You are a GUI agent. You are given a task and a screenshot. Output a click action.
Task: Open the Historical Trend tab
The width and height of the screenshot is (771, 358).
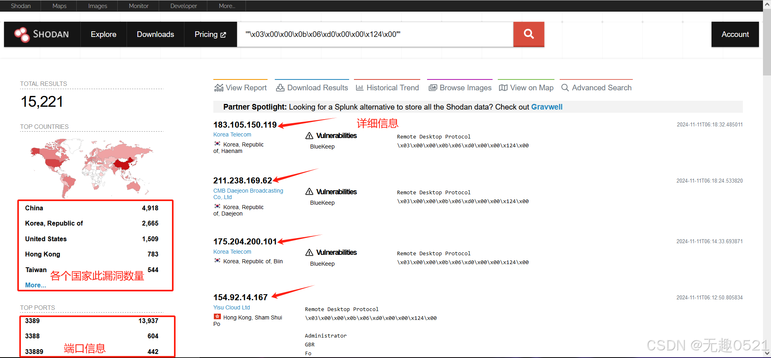coord(387,87)
